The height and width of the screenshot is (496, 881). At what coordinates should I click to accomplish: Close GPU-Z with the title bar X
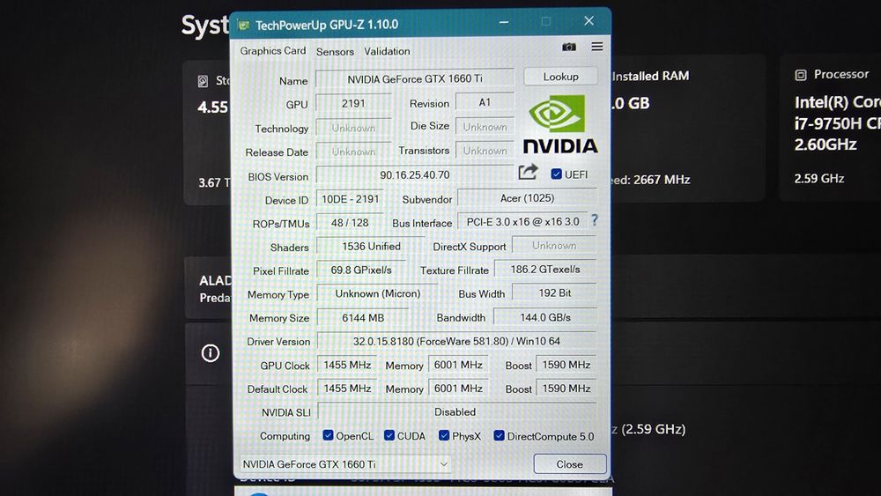tap(589, 21)
